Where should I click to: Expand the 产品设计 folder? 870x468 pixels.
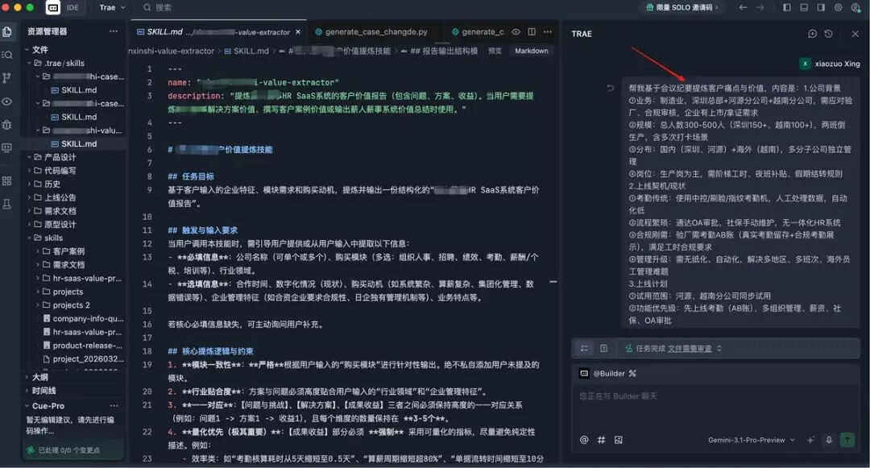point(59,157)
